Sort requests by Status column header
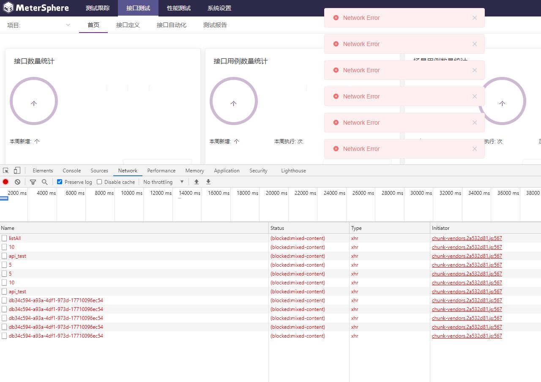541x382 pixels. pos(309,228)
